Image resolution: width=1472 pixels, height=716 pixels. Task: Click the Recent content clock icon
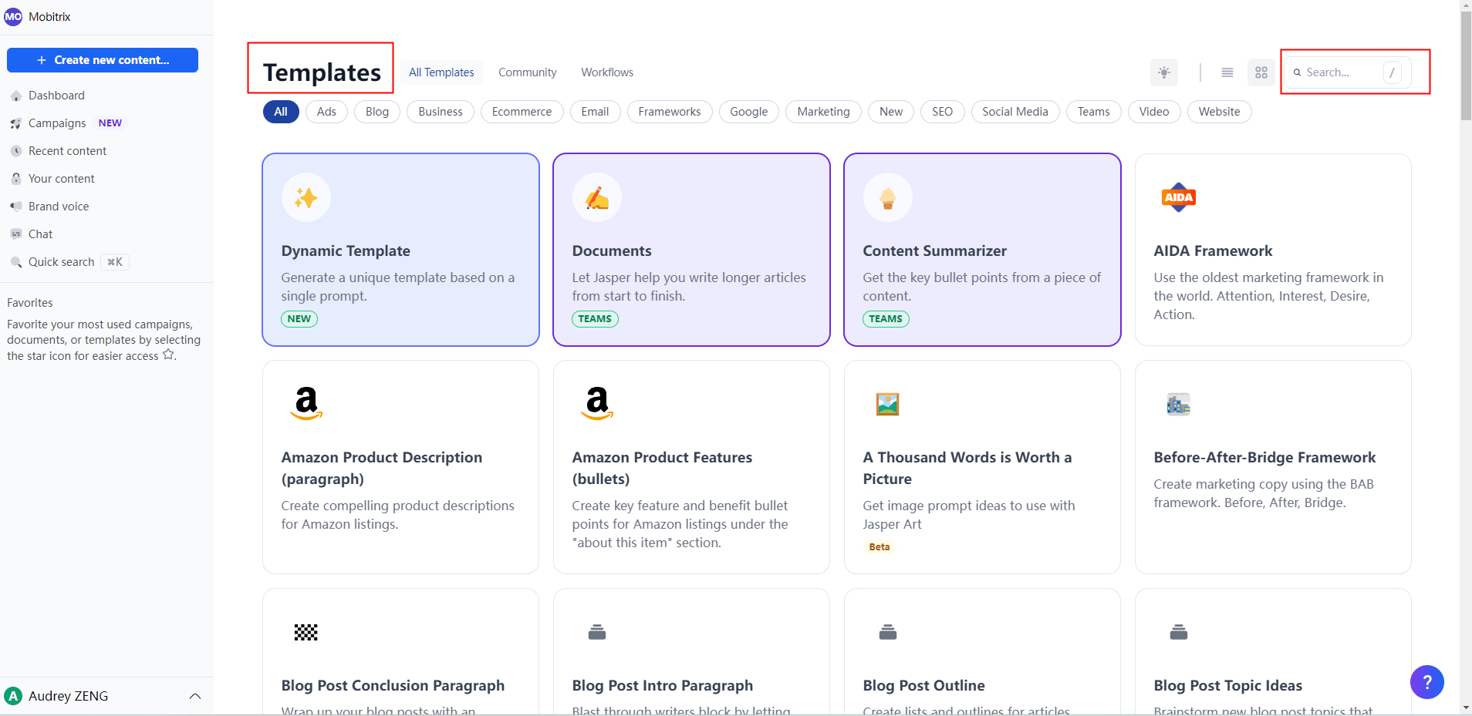(x=15, y=151)
